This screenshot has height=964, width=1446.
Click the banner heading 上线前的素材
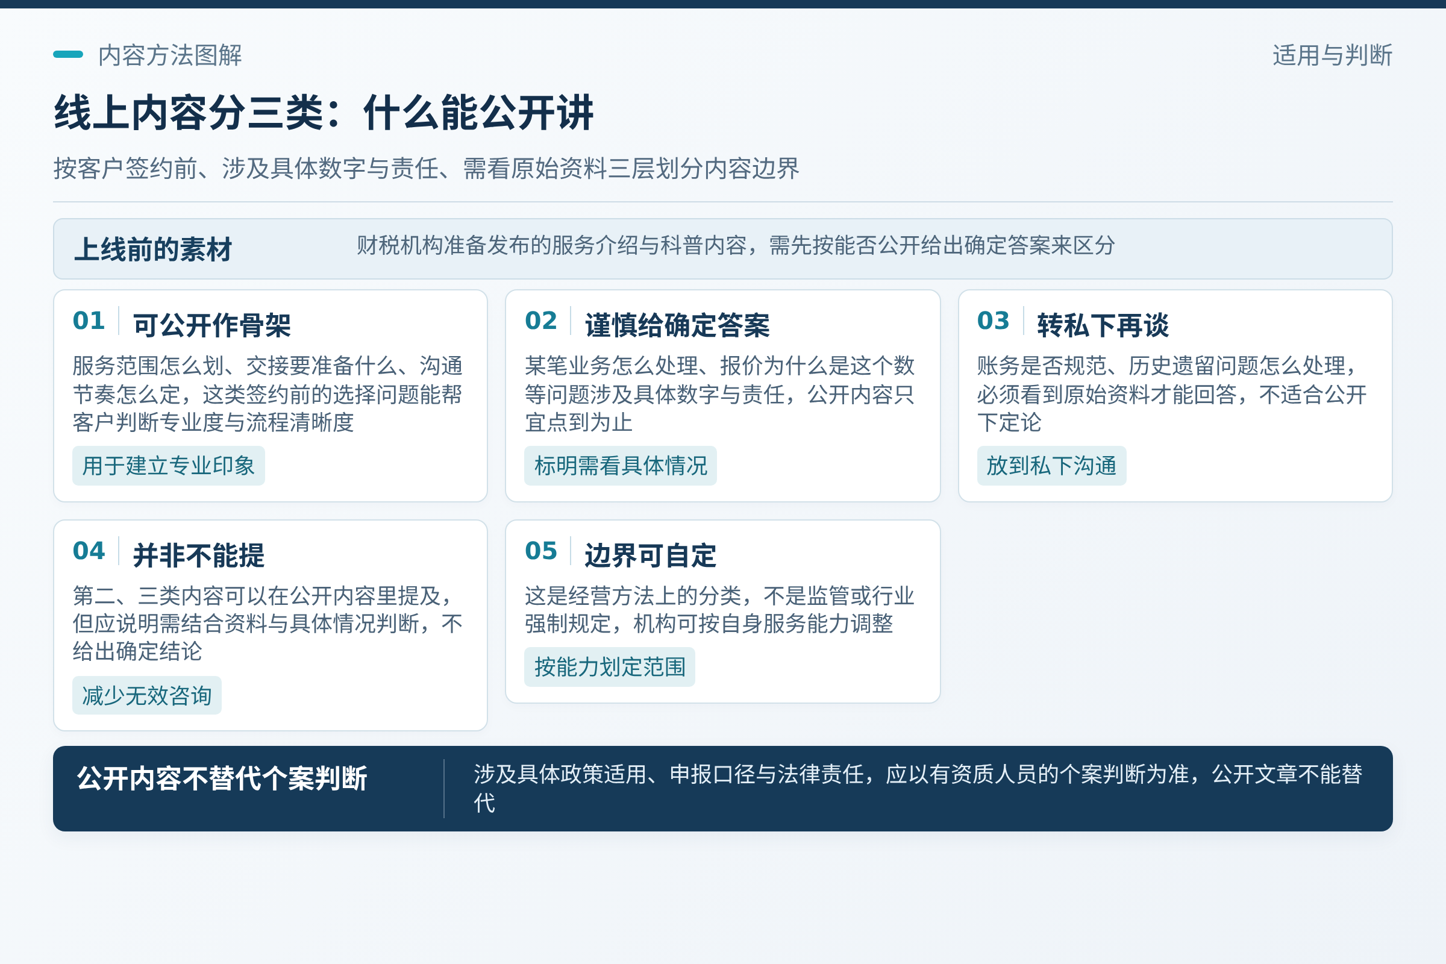pos(153,249)
